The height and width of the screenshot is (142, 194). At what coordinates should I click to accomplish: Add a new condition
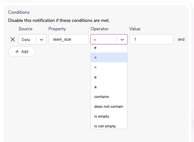[x=22, y=52]
